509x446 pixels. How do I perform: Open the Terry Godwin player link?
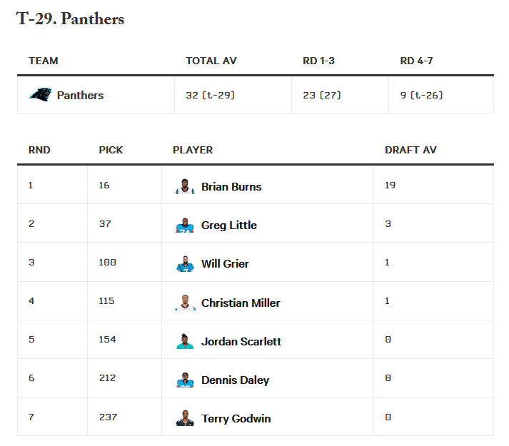[x=236, y=418]
